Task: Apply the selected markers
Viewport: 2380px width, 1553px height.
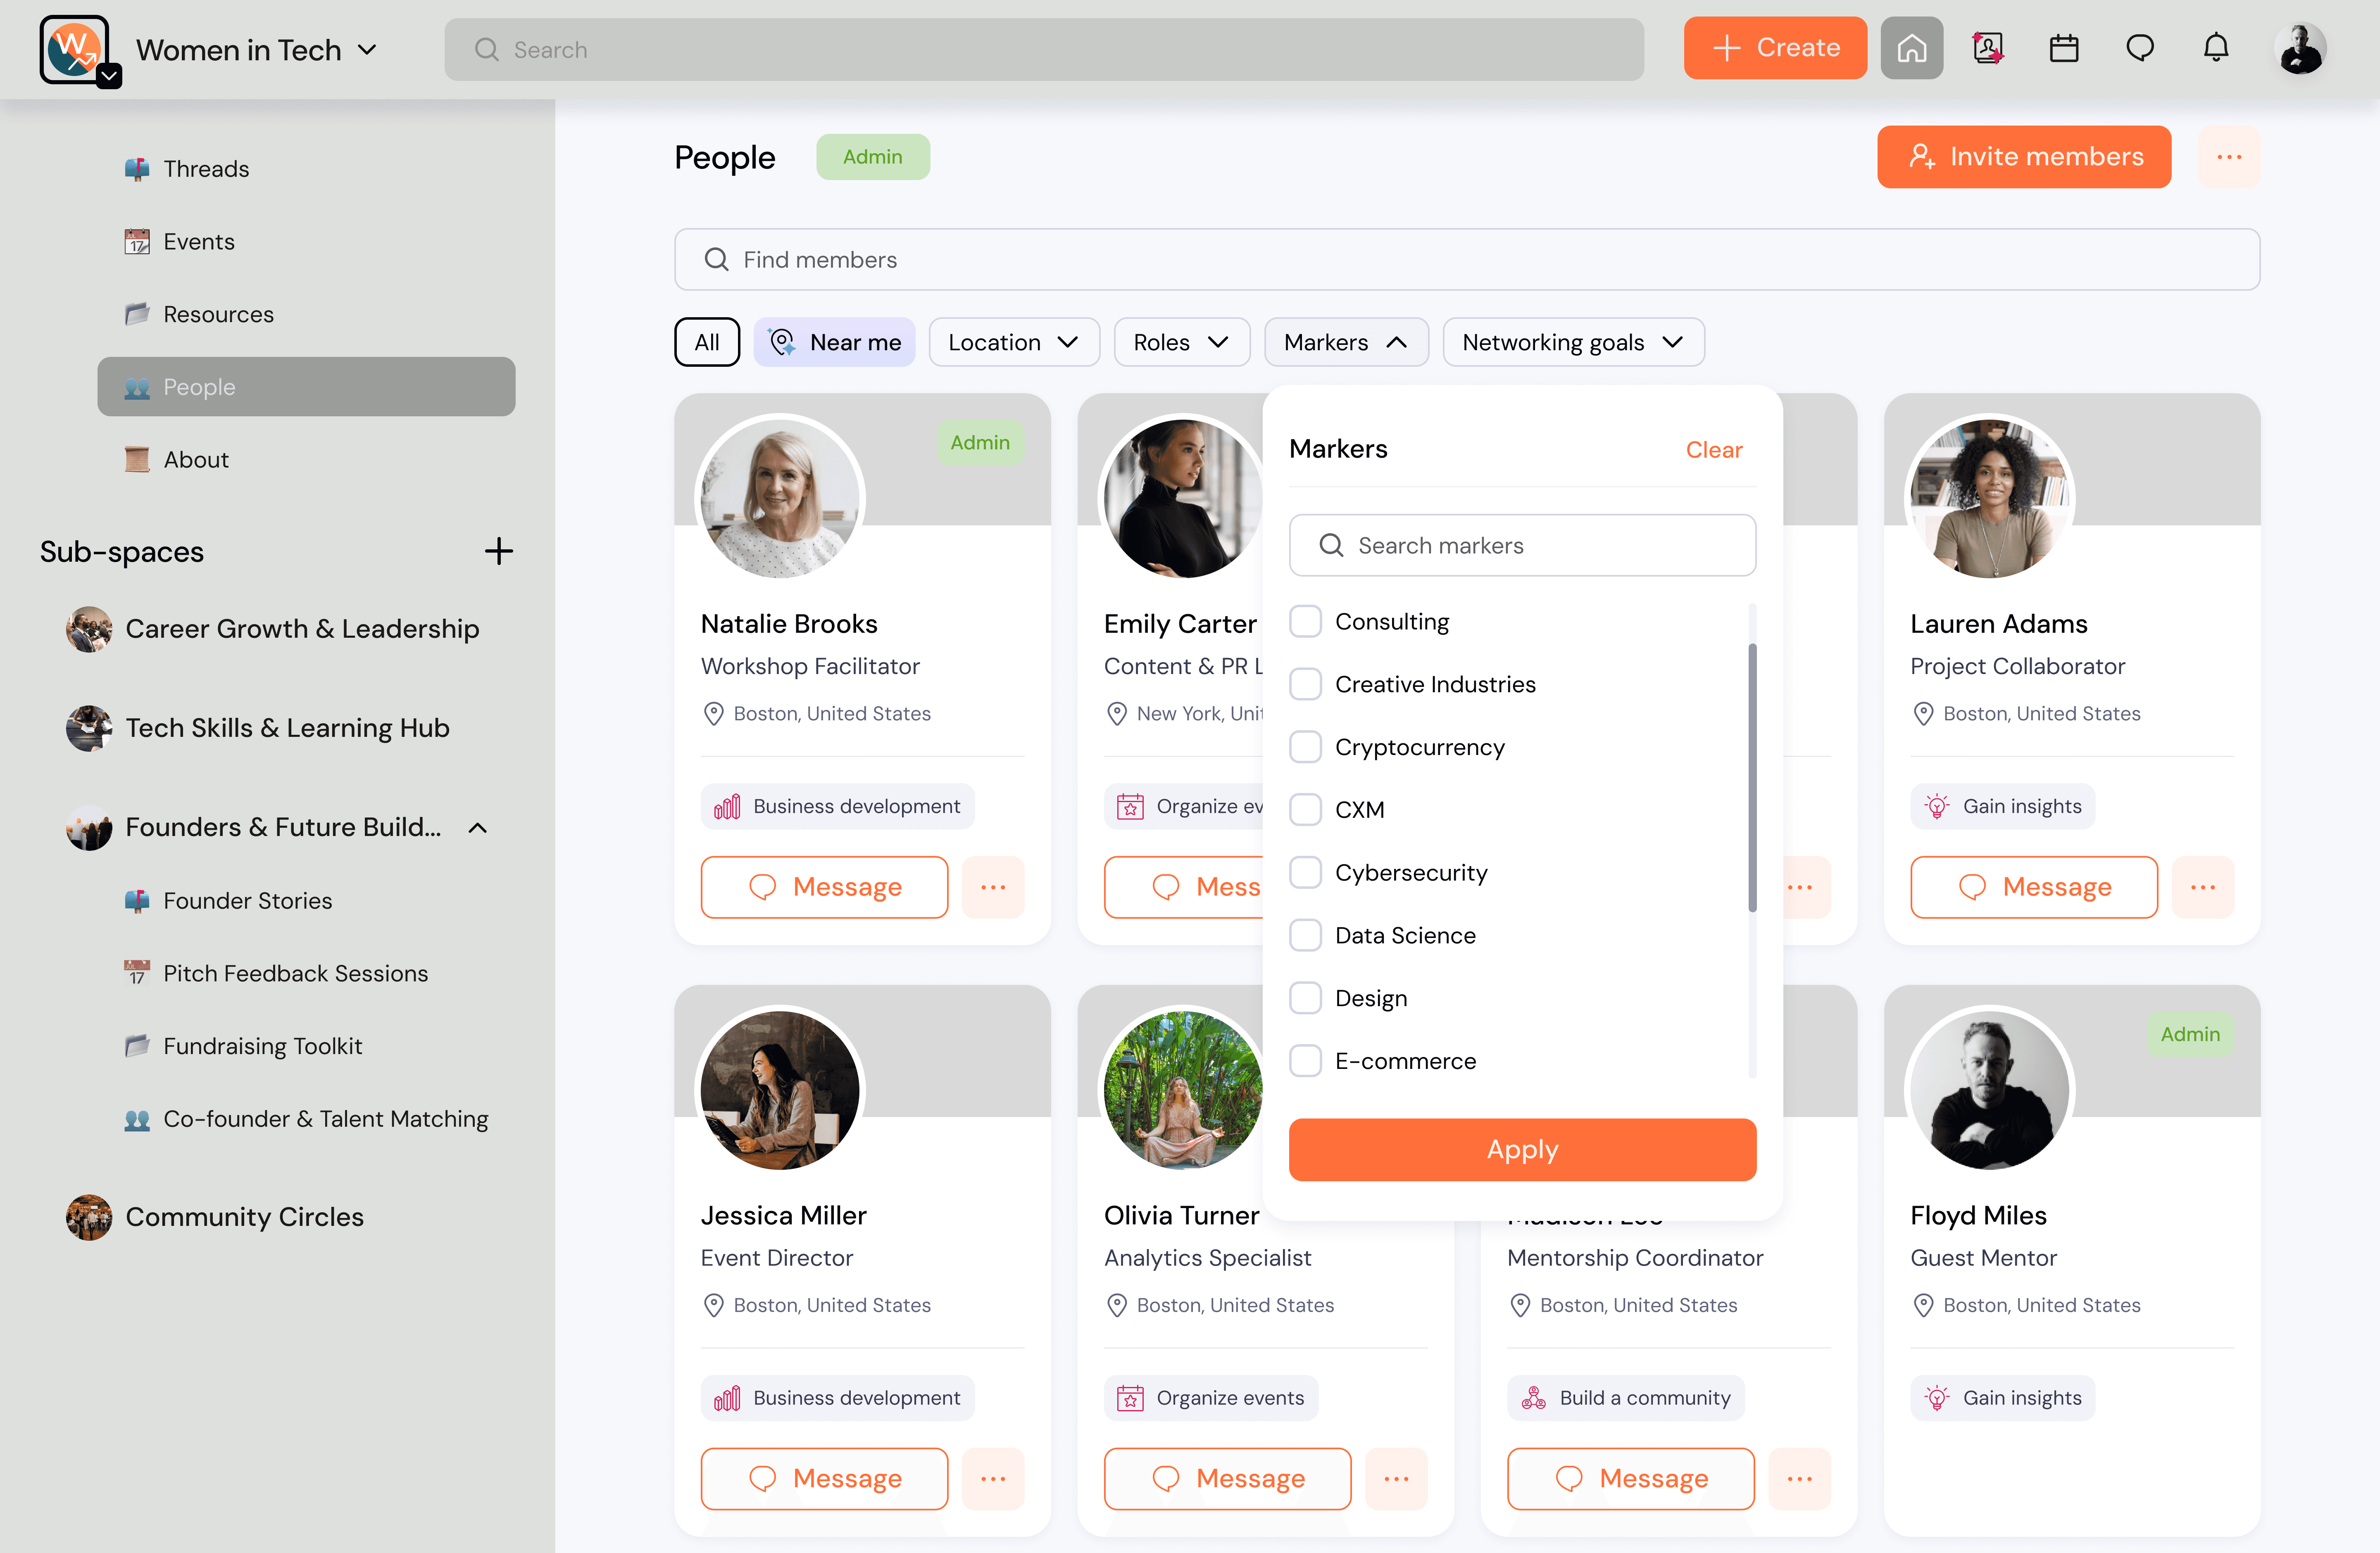Action: tap(1521, 1149)
